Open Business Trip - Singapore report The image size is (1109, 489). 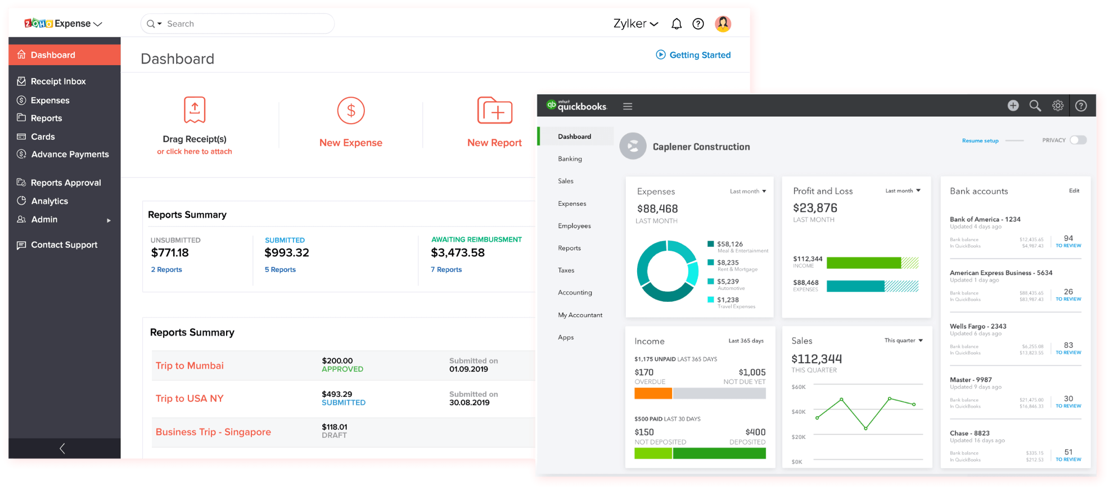[x=213, y=432]
